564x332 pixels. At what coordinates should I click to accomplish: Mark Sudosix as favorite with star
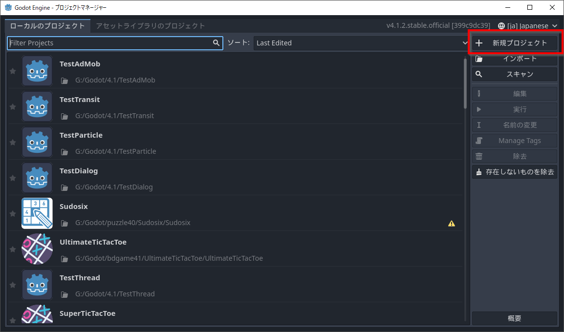(13, 213)
